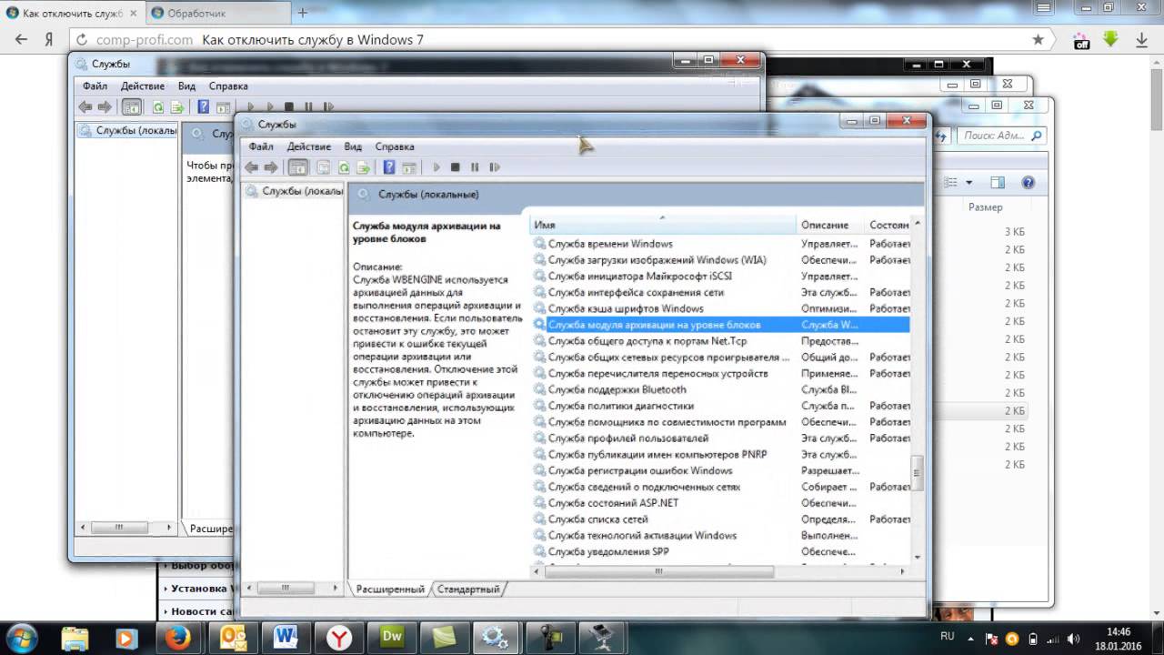Click Back arrow in rear Services window toolbar

coord(85,107)
